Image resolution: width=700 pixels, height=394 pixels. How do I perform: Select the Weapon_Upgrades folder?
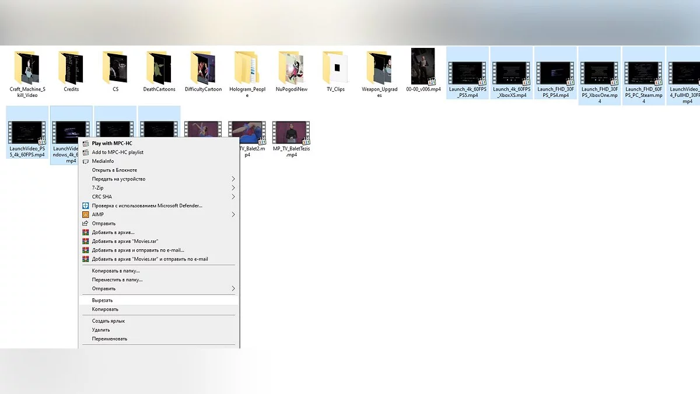[x=380, y=74]
